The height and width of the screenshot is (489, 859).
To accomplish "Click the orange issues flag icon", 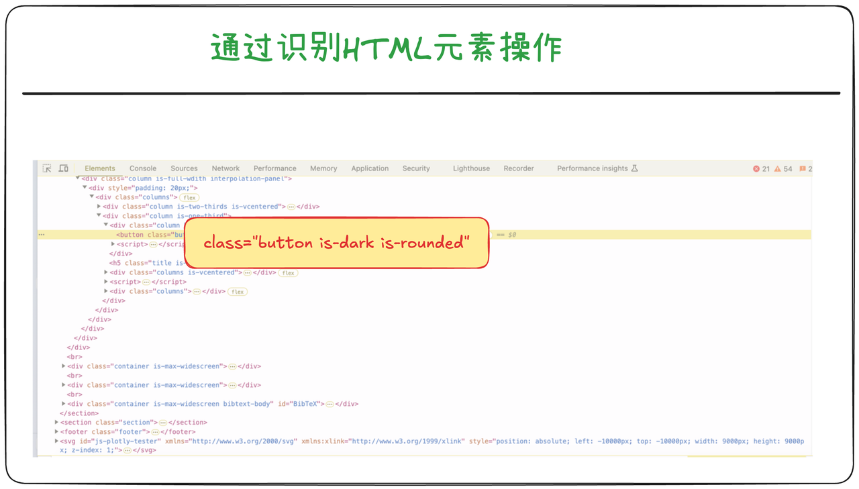I will click(802, 169).
